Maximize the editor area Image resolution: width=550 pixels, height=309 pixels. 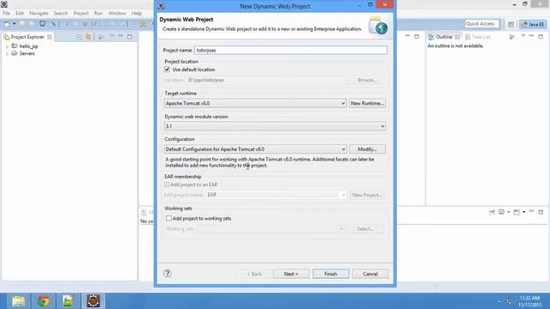click(417, 36)
